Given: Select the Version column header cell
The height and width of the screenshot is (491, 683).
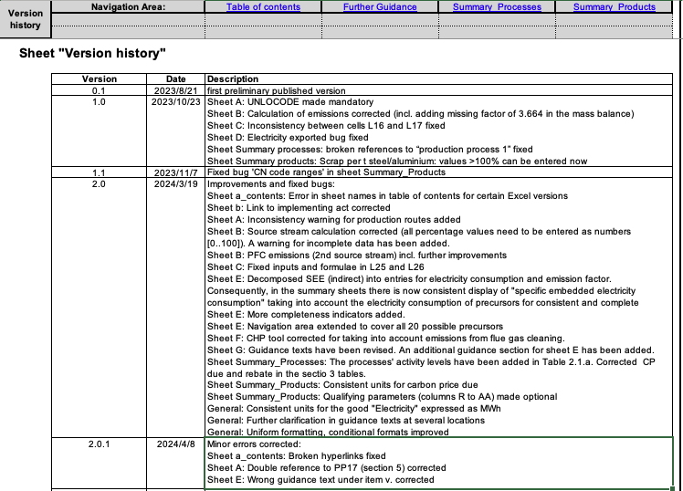Looking at the screenshot, I should click(x=100, y=79).
